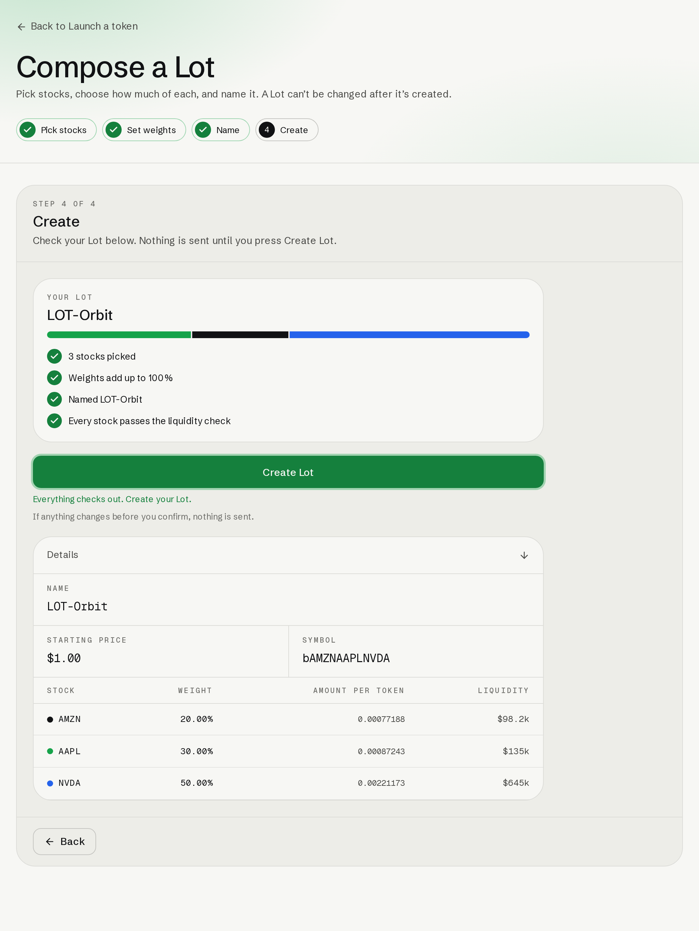This screenshot has height=931, width=699.
Task: Select the Create step pill
Action: (x=287, y=130)
